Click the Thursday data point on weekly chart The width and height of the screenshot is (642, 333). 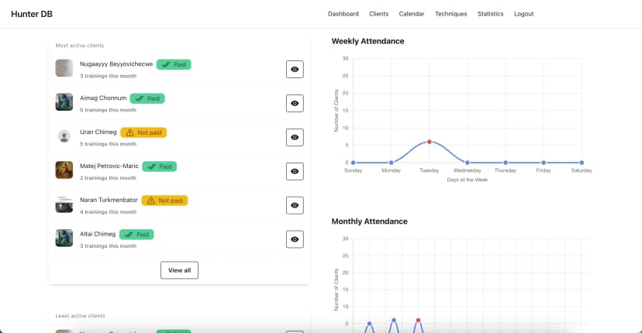(x=506, y=163)
